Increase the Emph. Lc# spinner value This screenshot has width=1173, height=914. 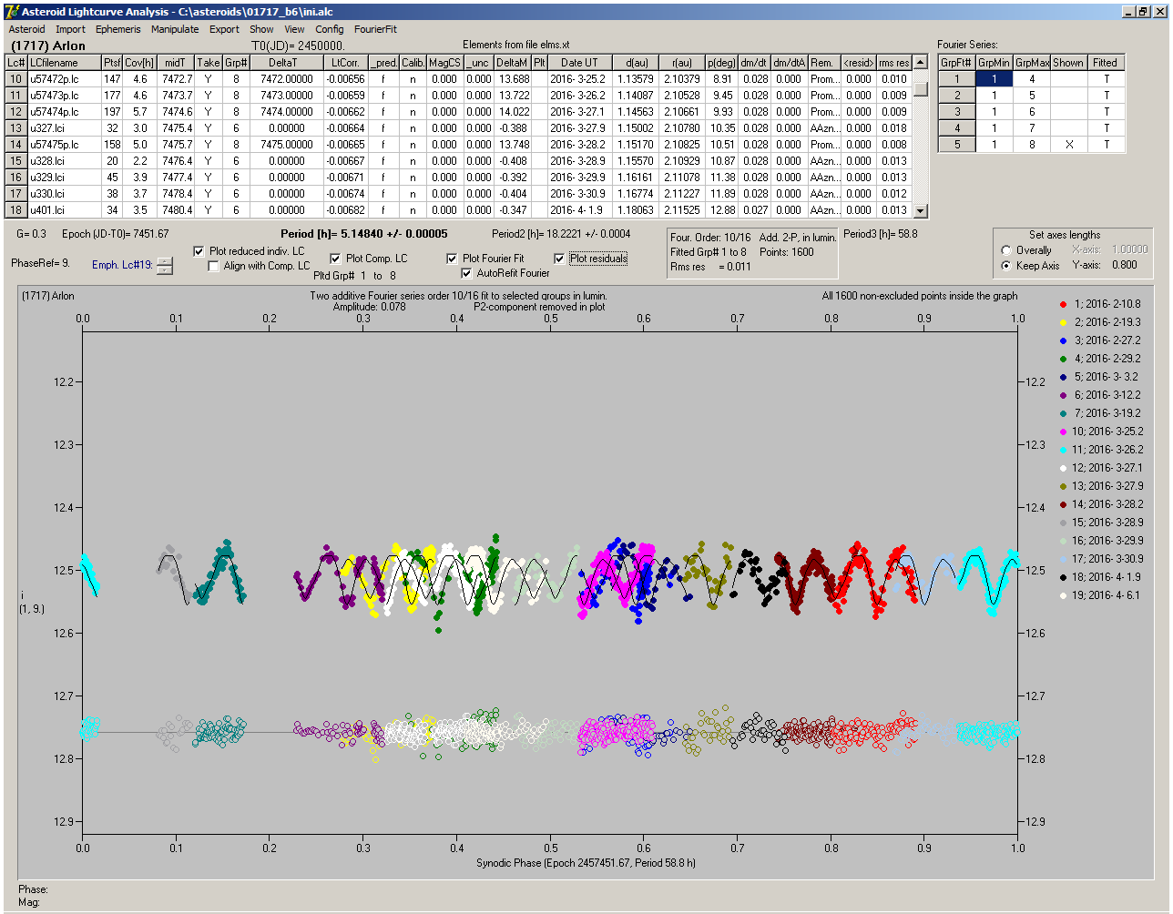(164, 261)
